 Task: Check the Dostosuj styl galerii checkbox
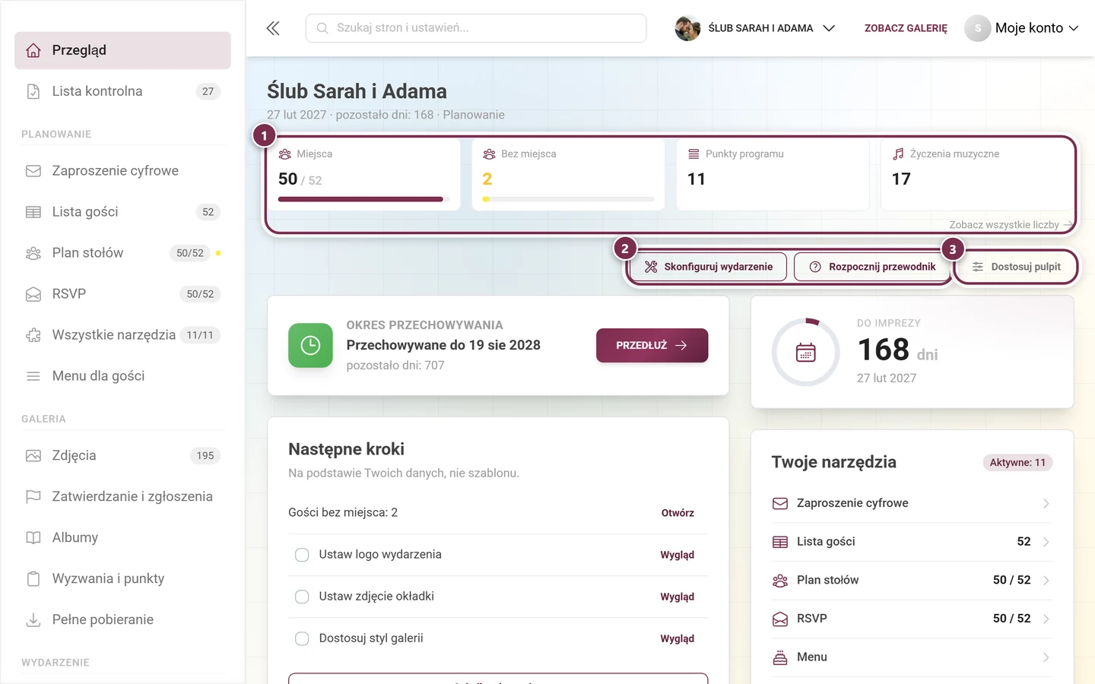tap(302, 638)
